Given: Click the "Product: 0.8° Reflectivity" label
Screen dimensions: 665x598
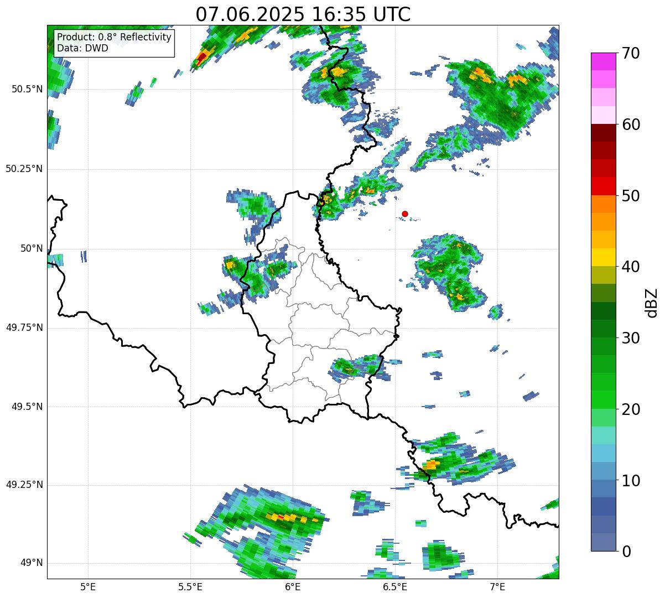Looking at the screenshot, I should pyautogui.click(x=115, y=37).
